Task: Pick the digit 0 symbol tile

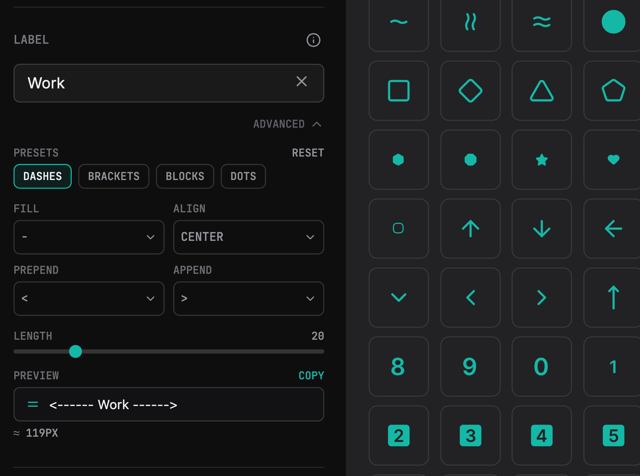Action: tap(542, 366)
